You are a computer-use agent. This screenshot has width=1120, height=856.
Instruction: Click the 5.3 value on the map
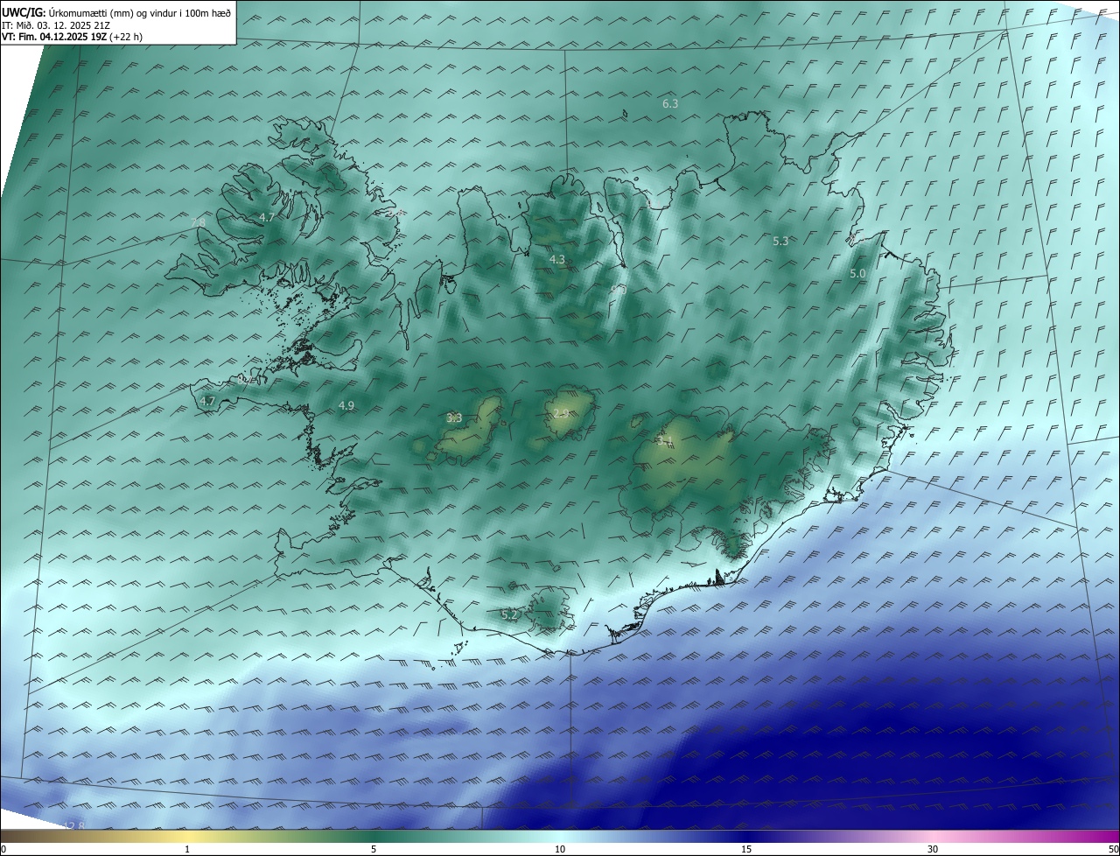coord(781,241)
